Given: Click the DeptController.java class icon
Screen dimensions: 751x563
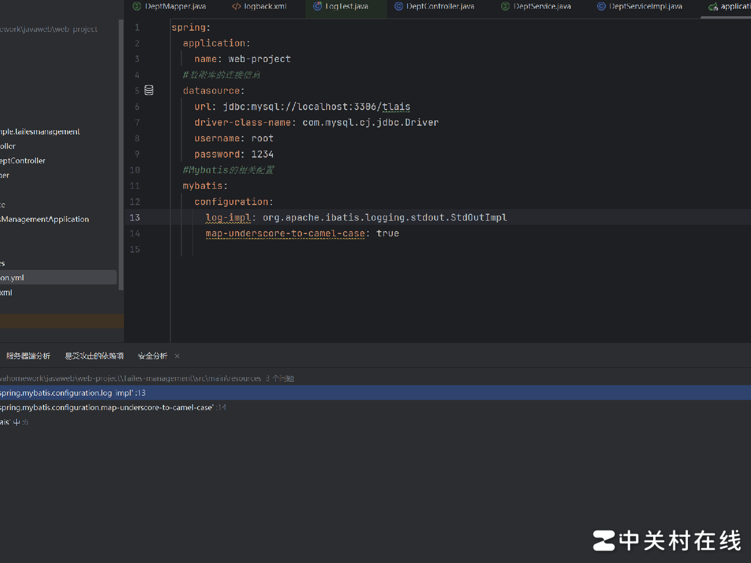Looking at the screenshot, I should [399, 6].
